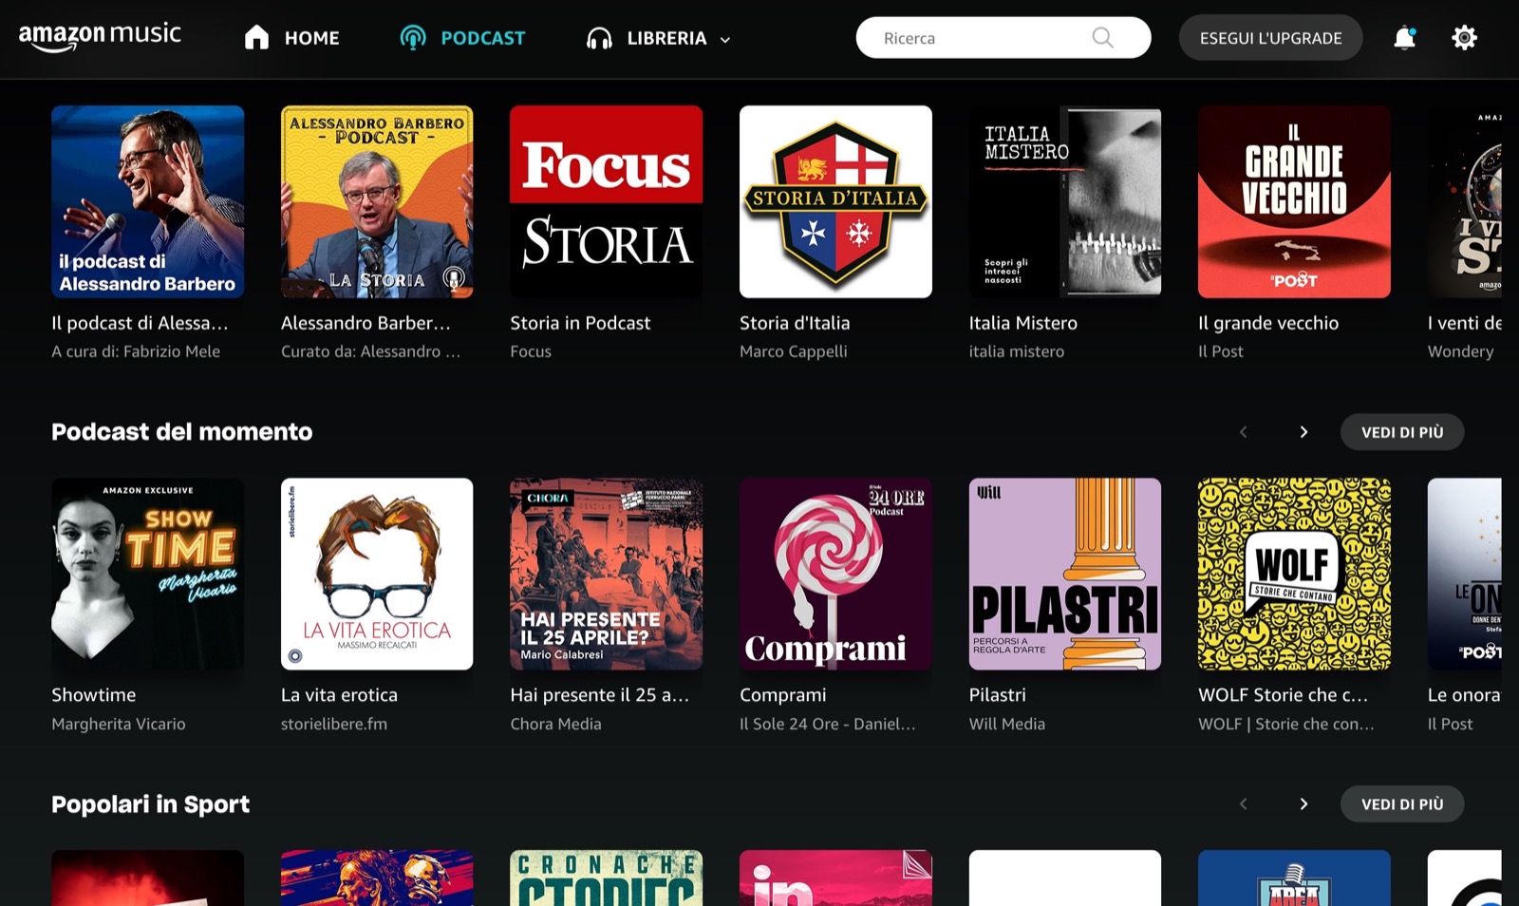This screenshot has width=1519, height=906.
Task: Open the settings gear
Action: 1464,38
